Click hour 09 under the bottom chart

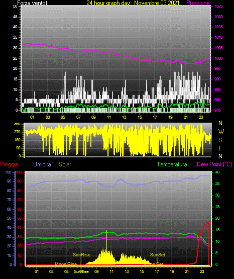[96, 271]
